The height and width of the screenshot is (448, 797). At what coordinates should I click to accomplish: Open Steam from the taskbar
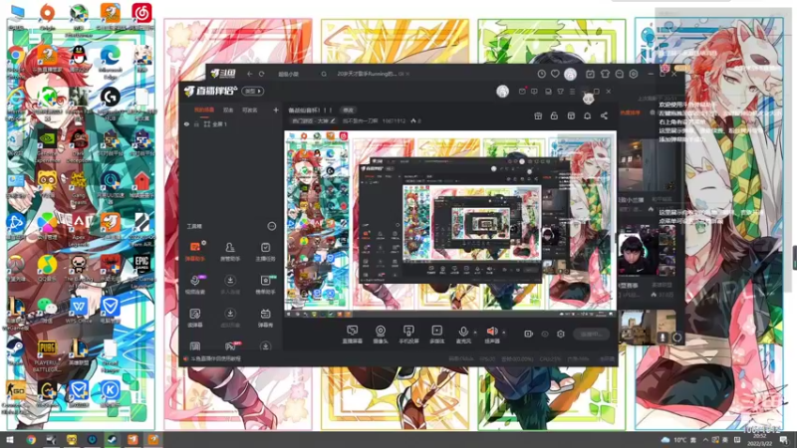pyautogui.click(x=113, y=439)
